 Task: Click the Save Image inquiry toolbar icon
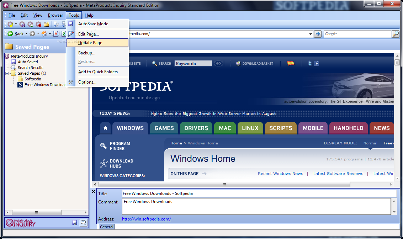(30, 25)
